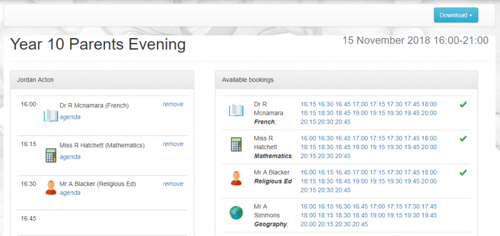Book the French 17:00 slot

point(360,104)
